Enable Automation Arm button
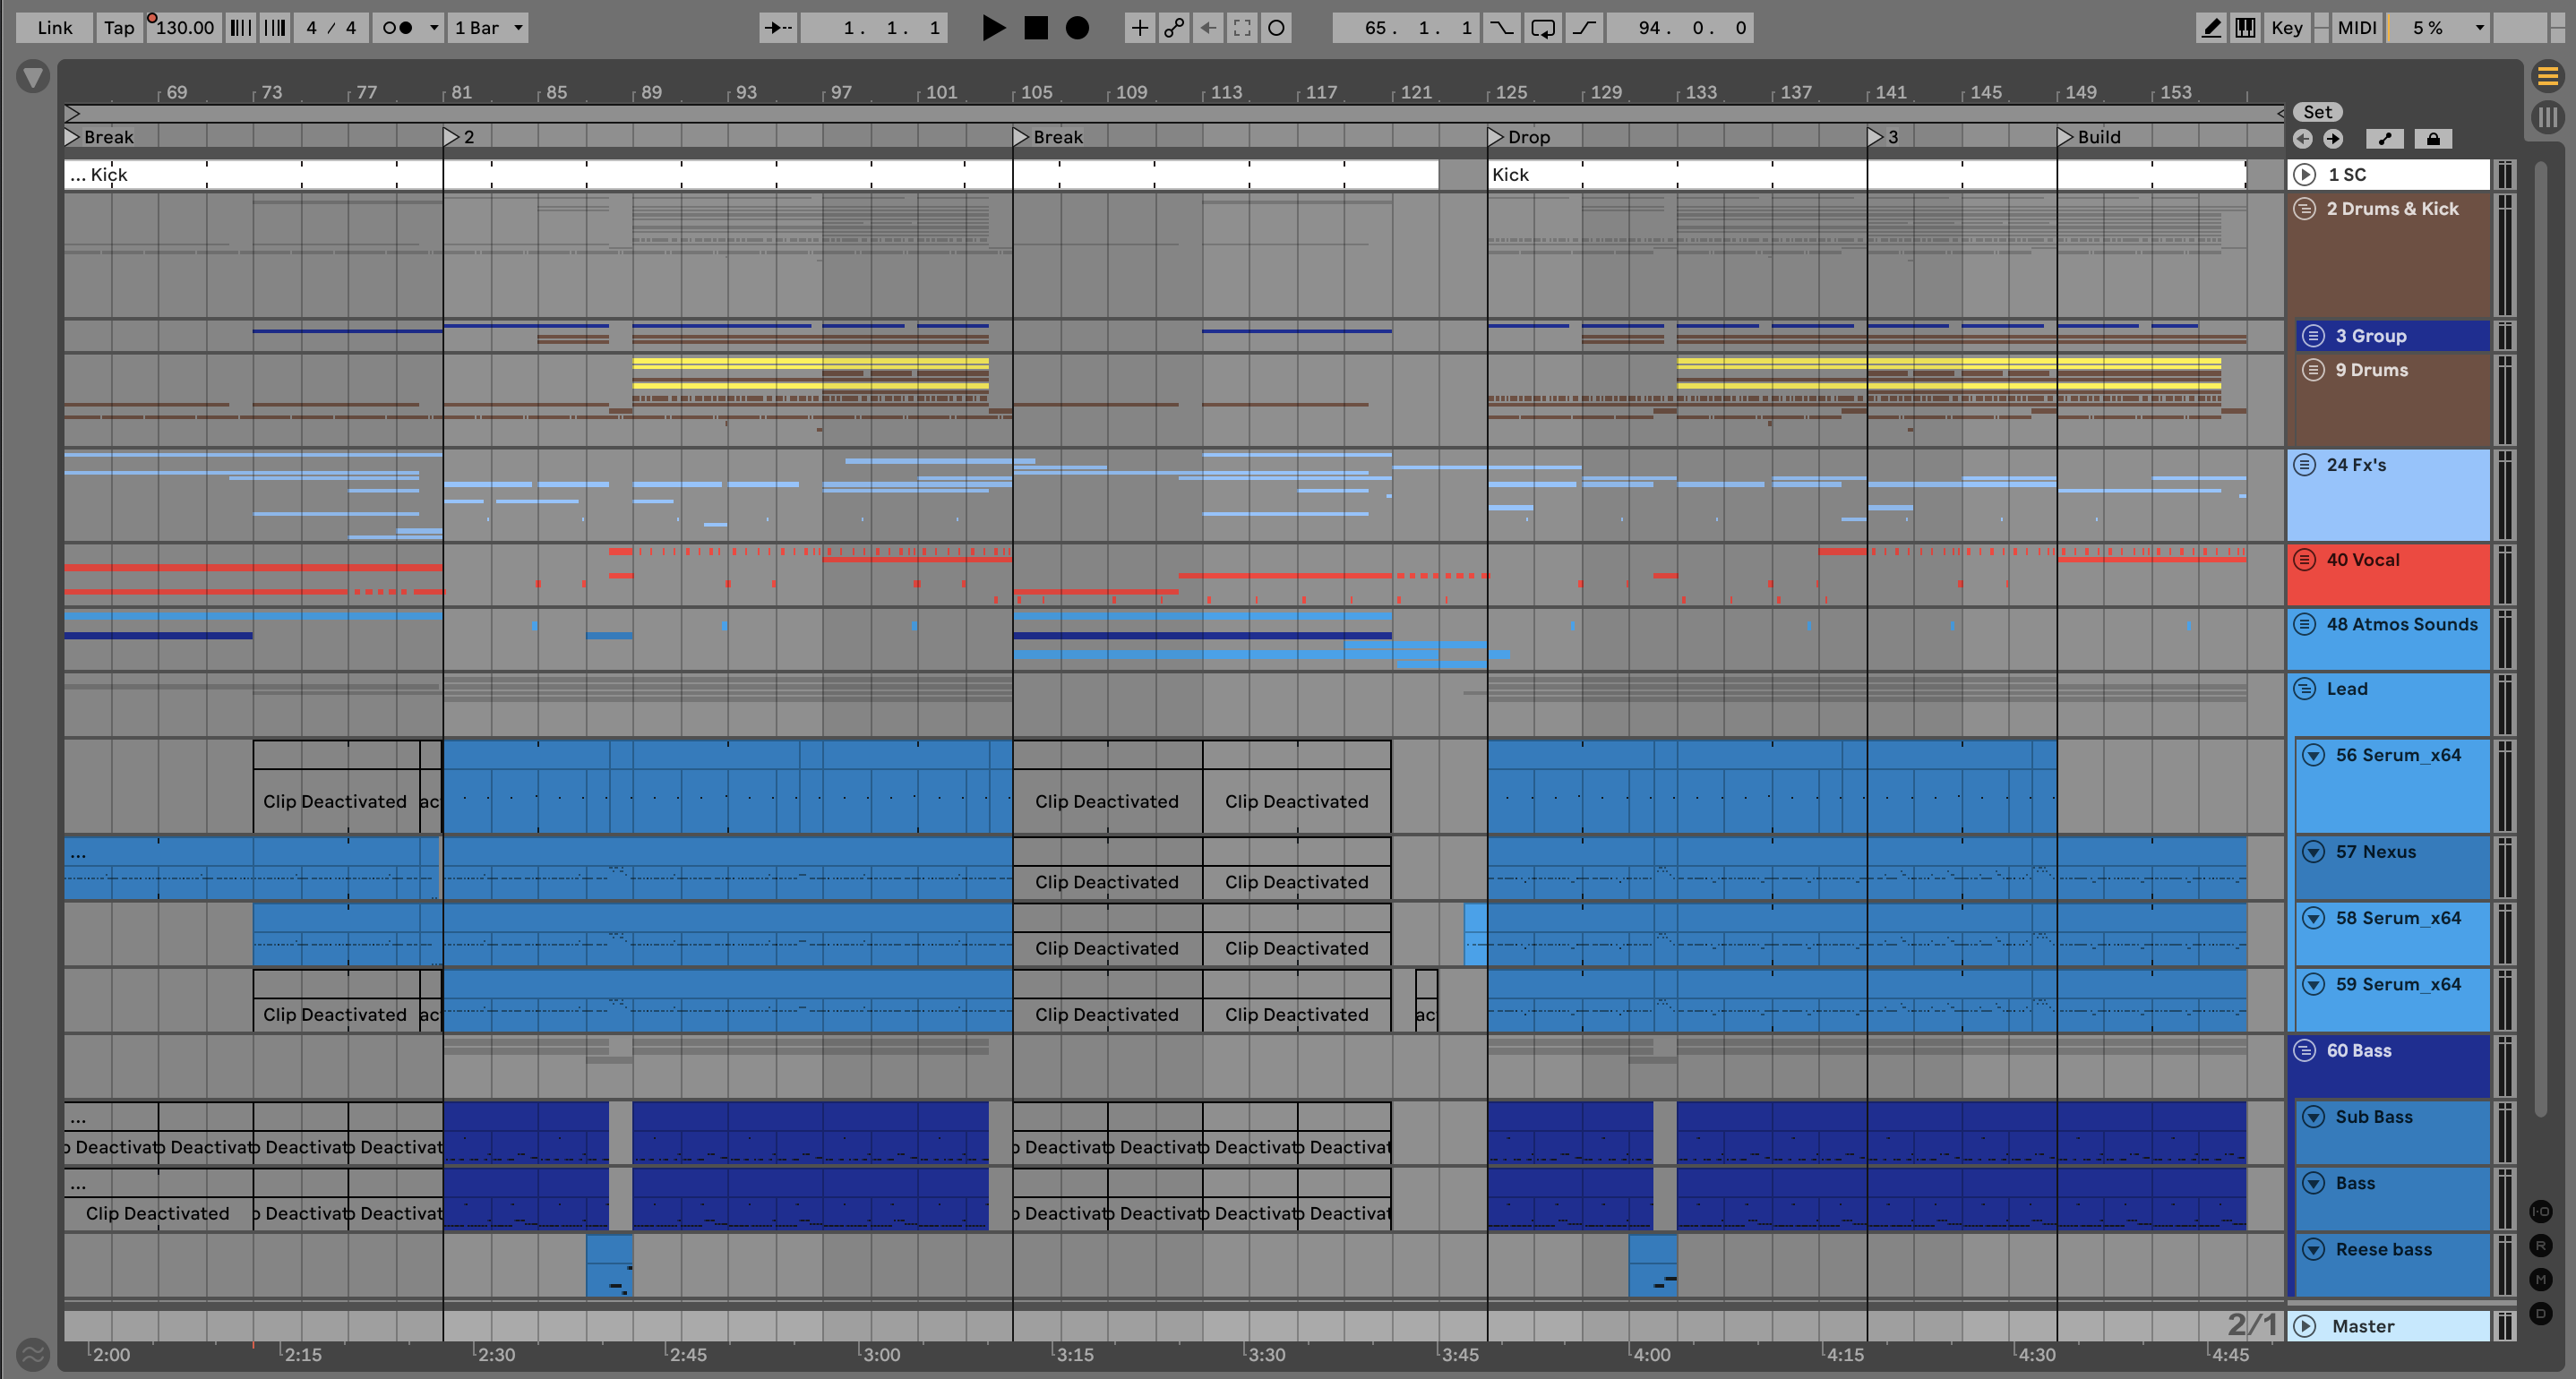 1174,28
